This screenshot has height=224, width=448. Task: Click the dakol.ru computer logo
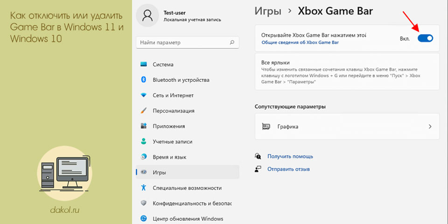tap(64, 173)
